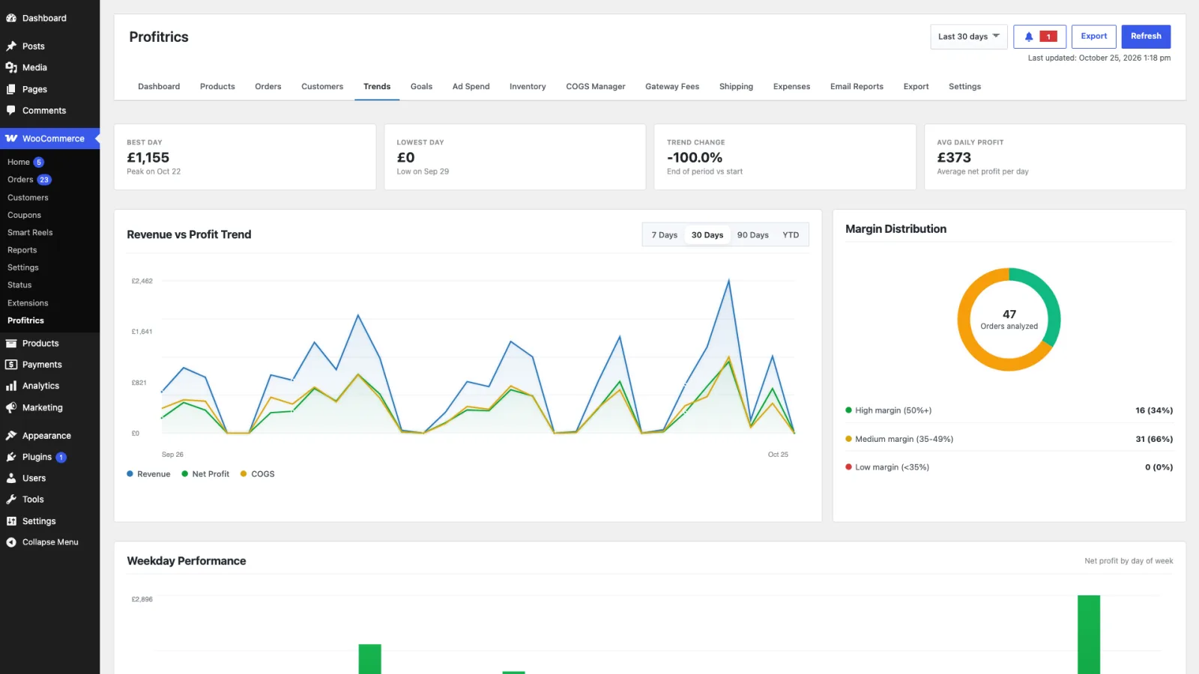Toggle Net Profit series in legend

tap(205, 474)
